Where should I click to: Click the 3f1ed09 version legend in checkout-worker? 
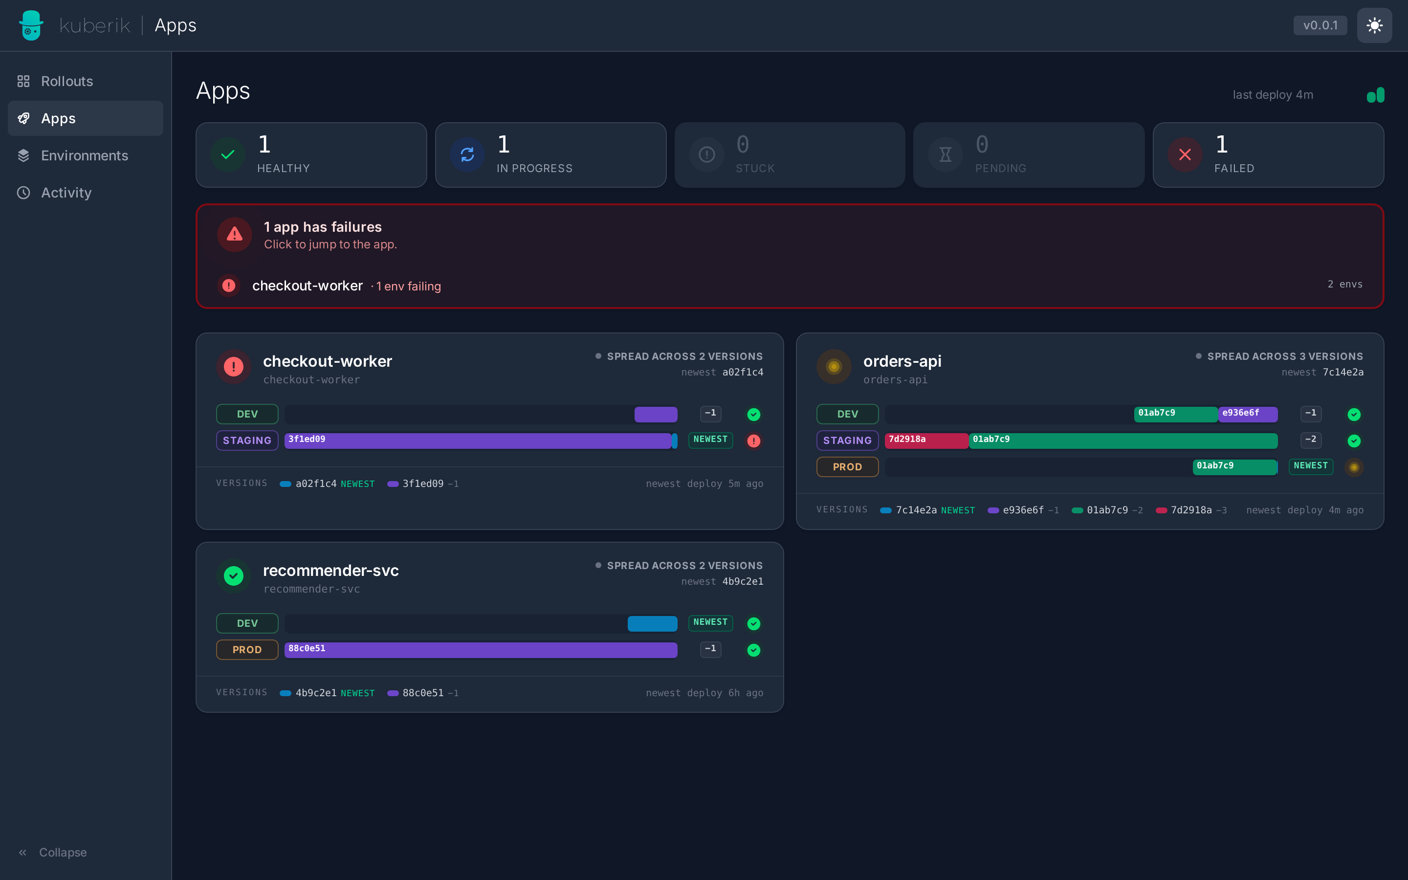click(423, 484)
